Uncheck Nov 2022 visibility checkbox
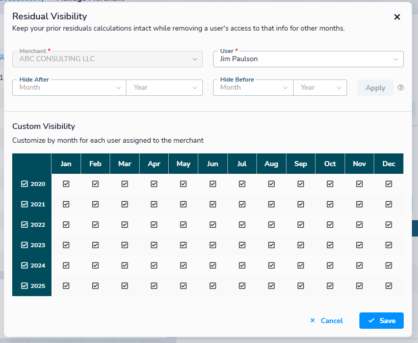 click(x=359, y=225)
